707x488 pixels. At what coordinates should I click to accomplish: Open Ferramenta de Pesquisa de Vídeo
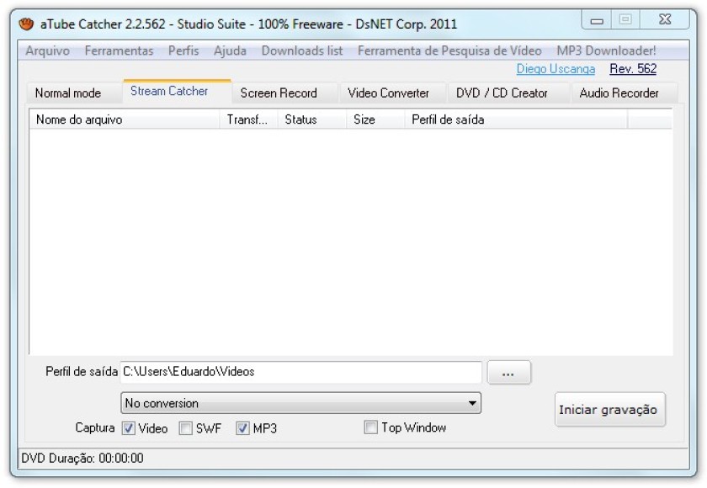(449, 50)
